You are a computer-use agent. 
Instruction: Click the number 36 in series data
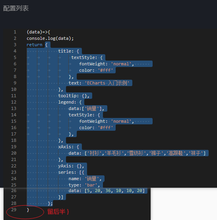(108, 191)
